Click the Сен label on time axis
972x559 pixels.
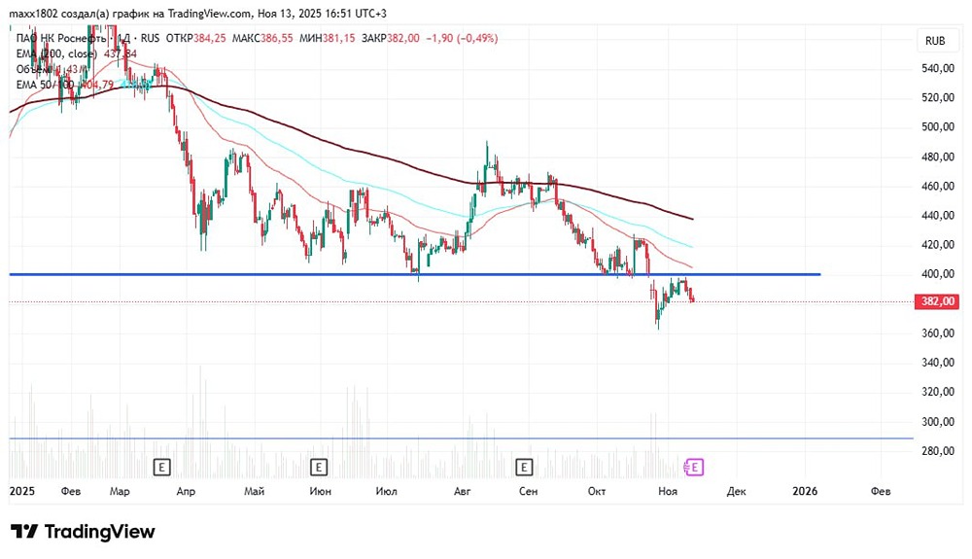528,491
